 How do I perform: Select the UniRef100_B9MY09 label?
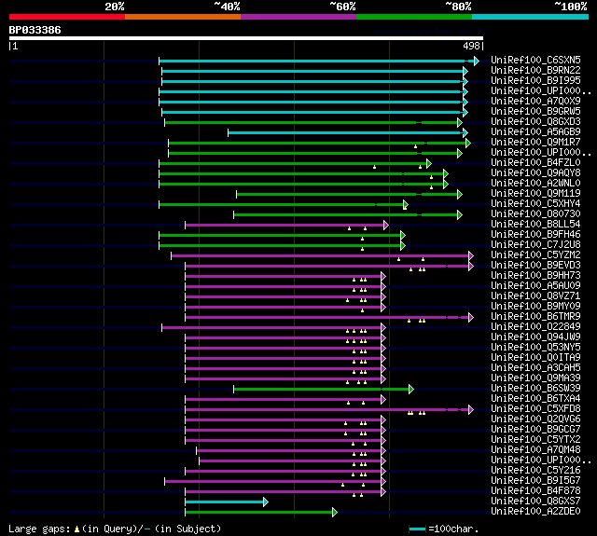[x=535, y=307]
